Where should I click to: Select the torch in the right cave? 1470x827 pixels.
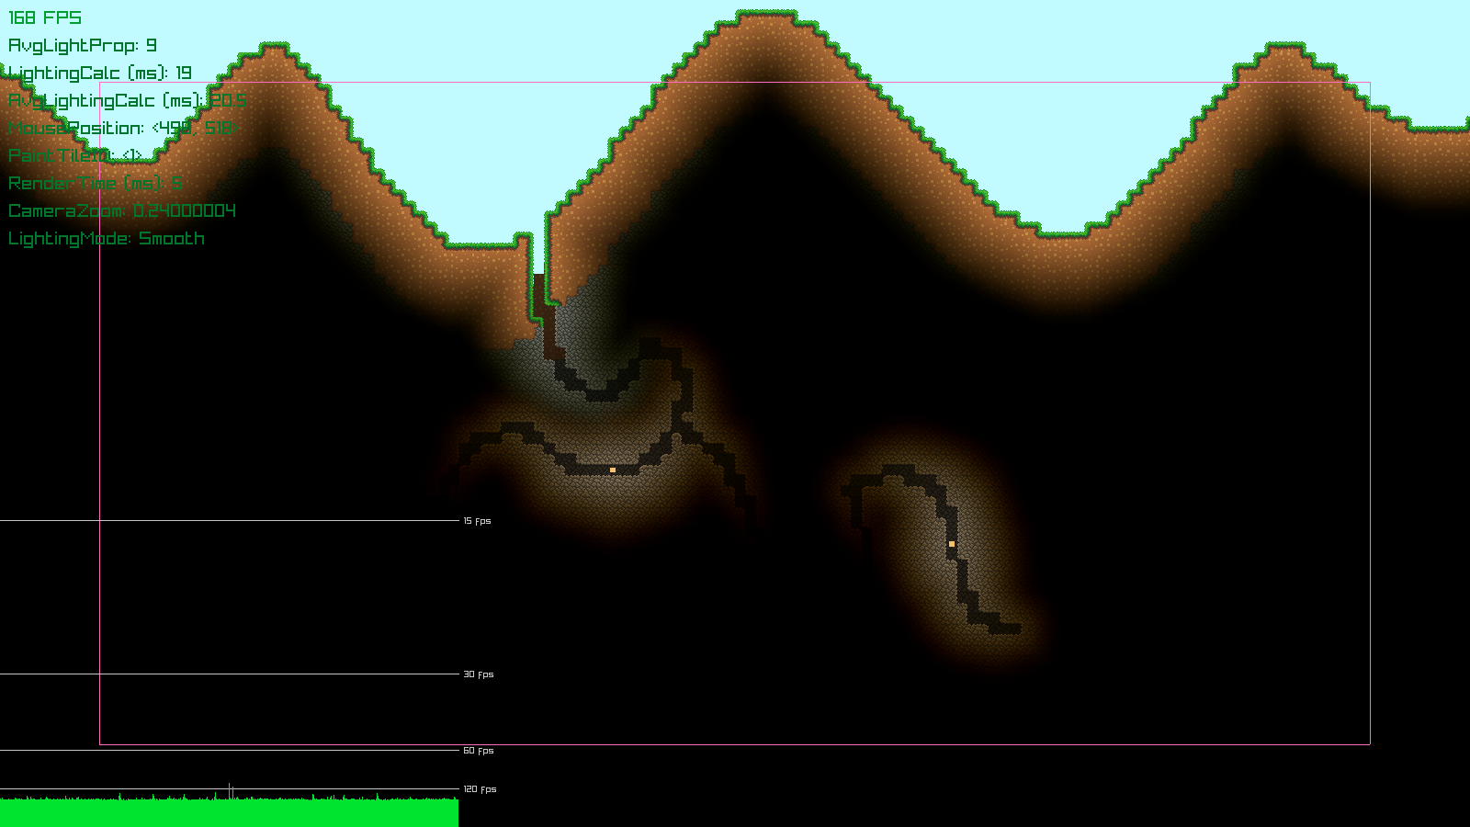(x=952, y=544)
